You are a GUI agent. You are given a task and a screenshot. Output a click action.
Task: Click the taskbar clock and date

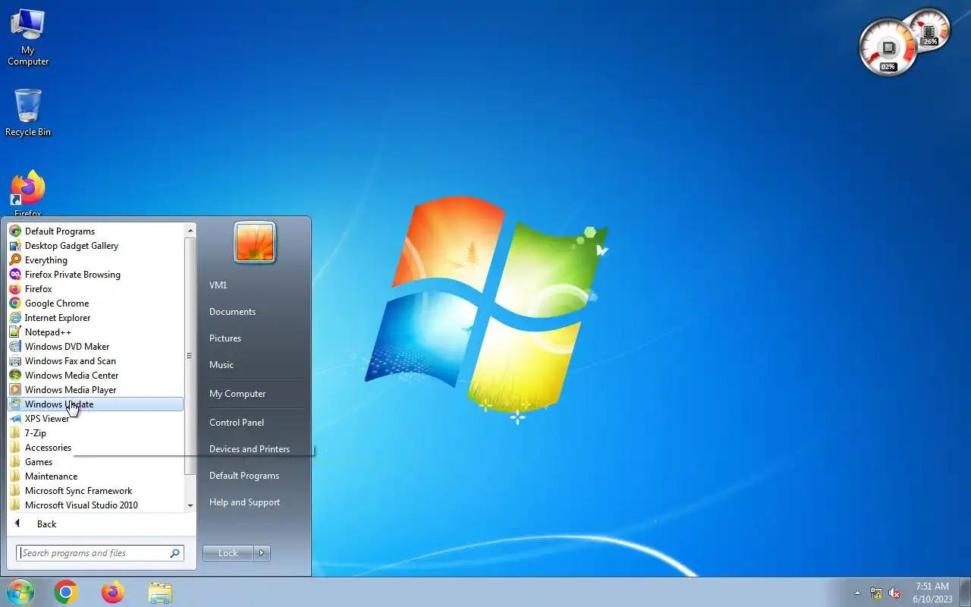point(932,593)
